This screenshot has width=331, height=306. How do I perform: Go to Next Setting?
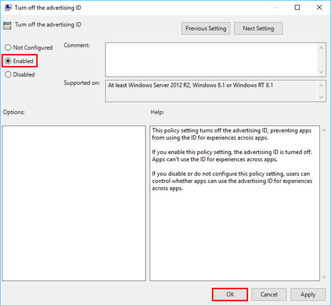[x=258, y=28]
